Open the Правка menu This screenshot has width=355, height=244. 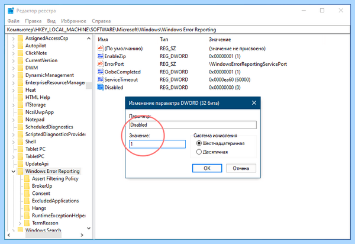(33, 21)
